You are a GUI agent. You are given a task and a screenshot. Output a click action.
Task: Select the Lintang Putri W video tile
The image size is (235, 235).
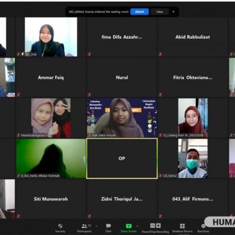[x=193, y=118]
